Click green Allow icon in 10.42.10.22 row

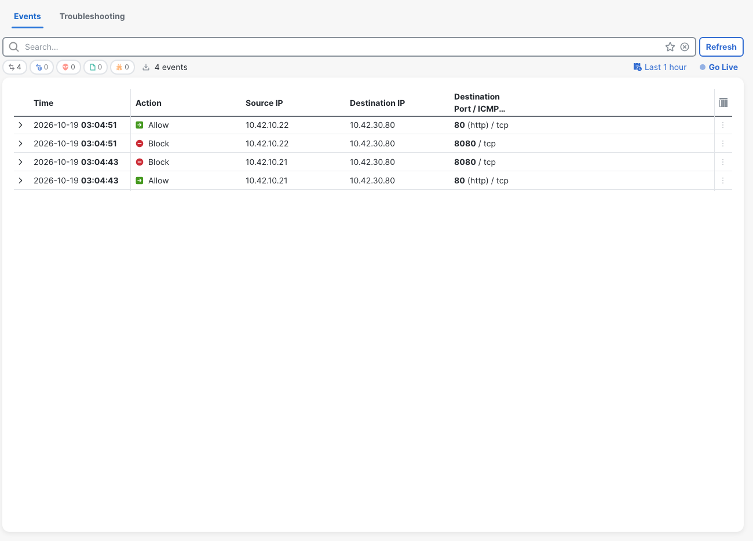point(140,125)
